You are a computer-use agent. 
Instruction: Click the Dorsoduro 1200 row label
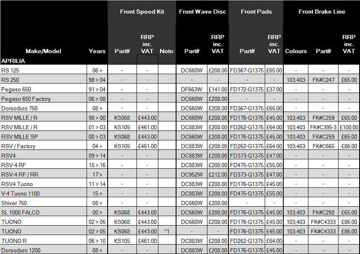(x=21, y=250)
